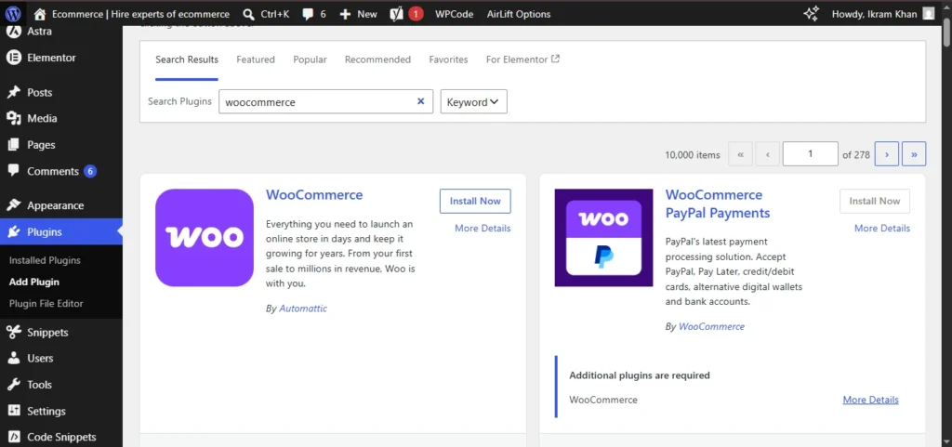Viewport: 952px width, 447px height.
Task: Open the WooCommerce plugin title link
Action: [x=314, y=194]
